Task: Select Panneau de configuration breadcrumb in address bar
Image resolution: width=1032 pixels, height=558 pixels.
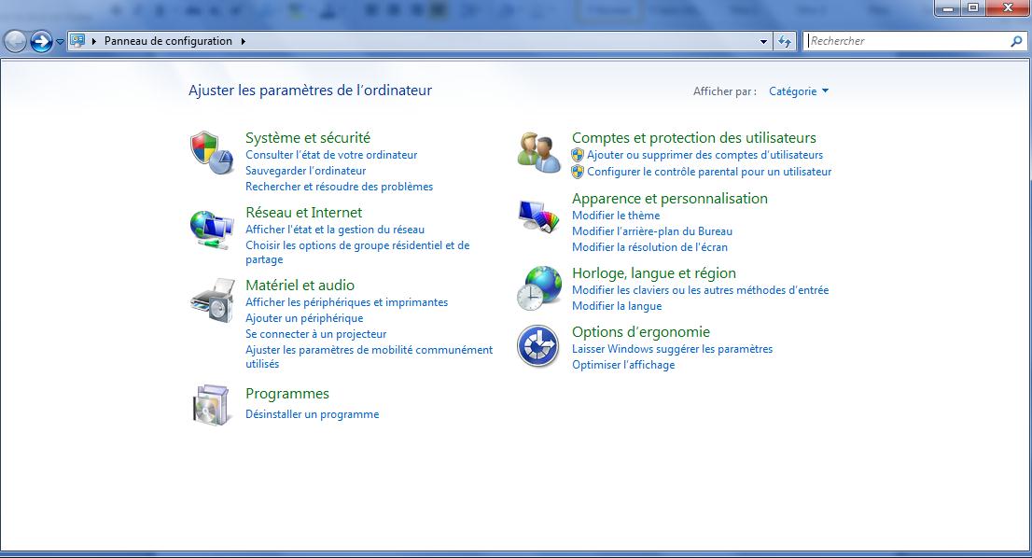Action: (x=168, y=41)
